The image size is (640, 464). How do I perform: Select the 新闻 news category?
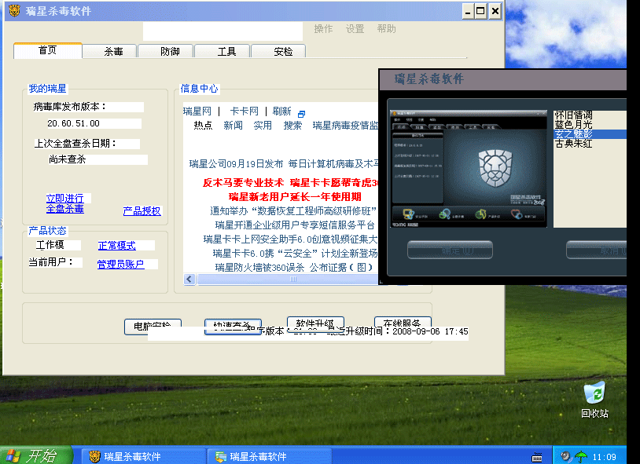(233, 126)
